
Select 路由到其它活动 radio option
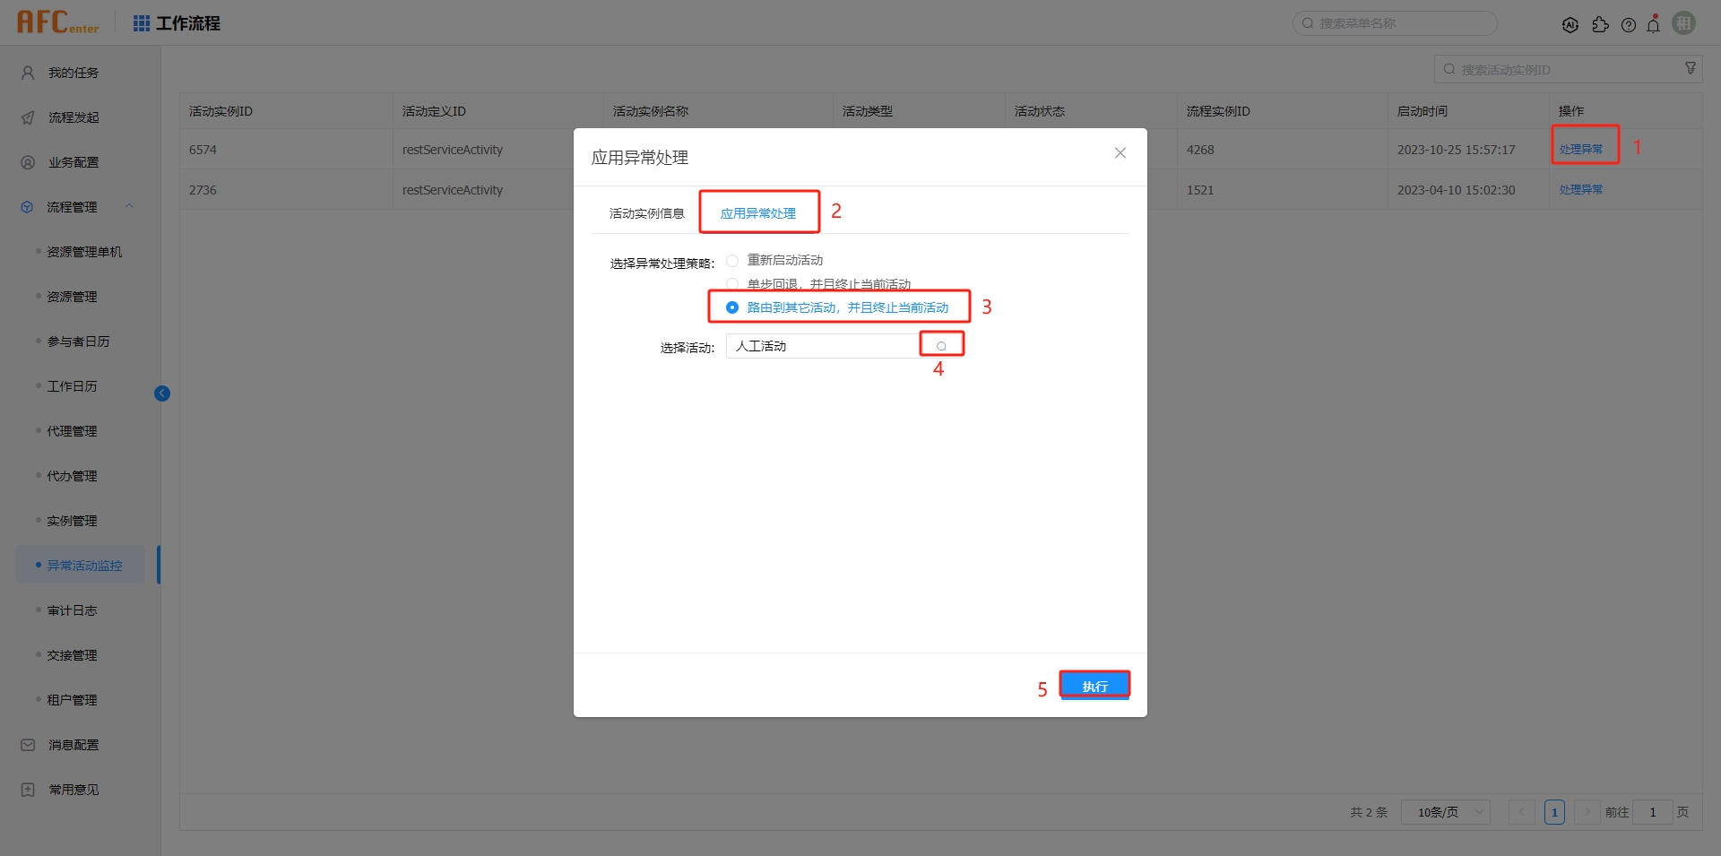[732, 307]
